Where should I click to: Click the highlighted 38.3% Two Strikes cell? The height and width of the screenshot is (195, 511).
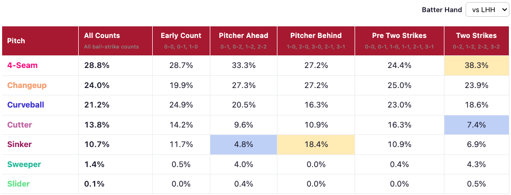click(x=477, y=66)
